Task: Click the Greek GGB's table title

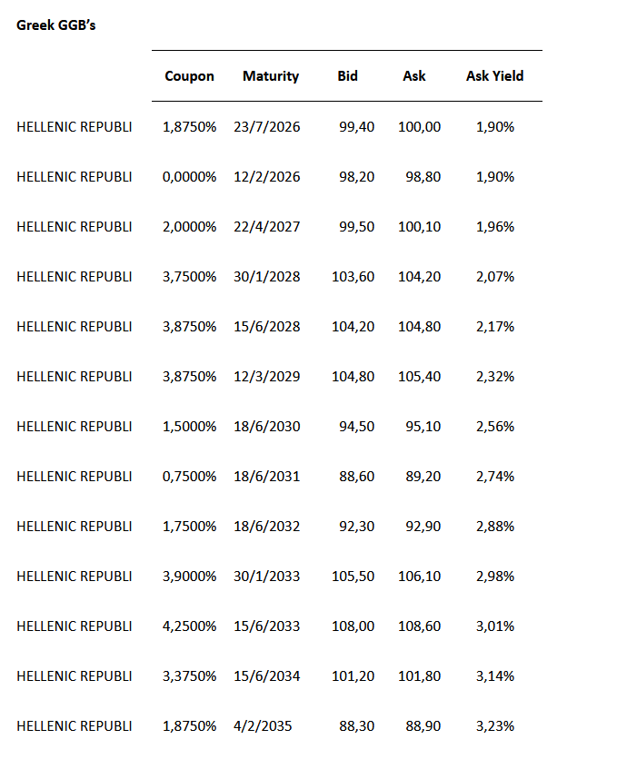Action: coord(56,25)
